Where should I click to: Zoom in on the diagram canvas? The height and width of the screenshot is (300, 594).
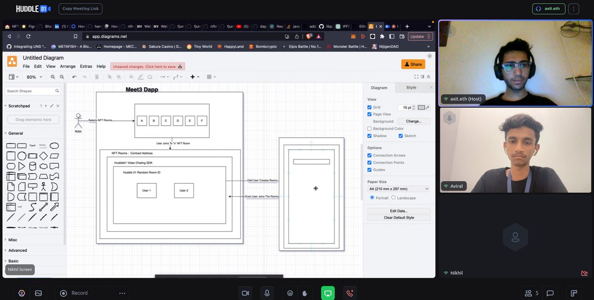click(53, 77)
